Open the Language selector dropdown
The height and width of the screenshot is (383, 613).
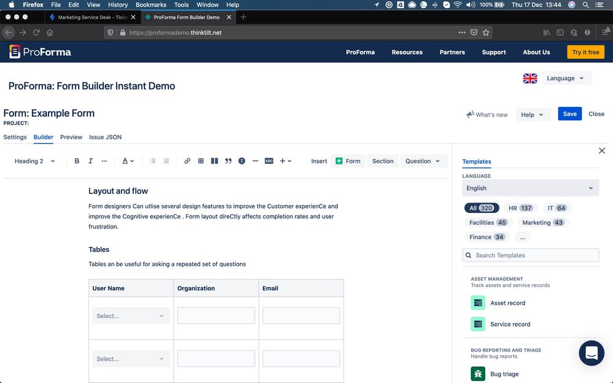(x=566, y=78)
